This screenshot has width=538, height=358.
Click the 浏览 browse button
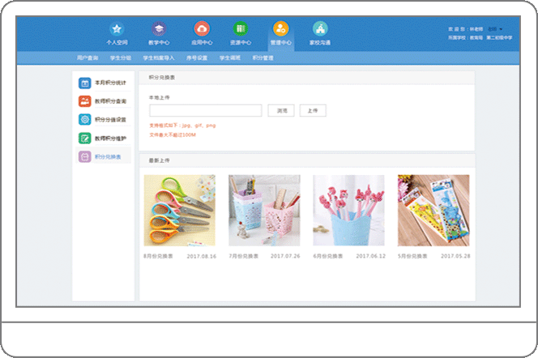coord(281,110)
